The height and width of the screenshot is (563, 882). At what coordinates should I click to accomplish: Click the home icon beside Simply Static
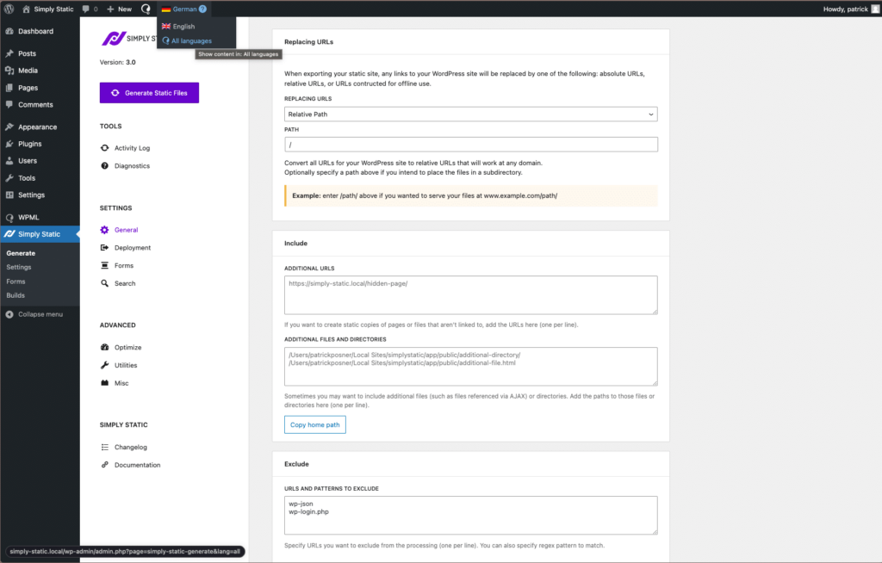26,9
